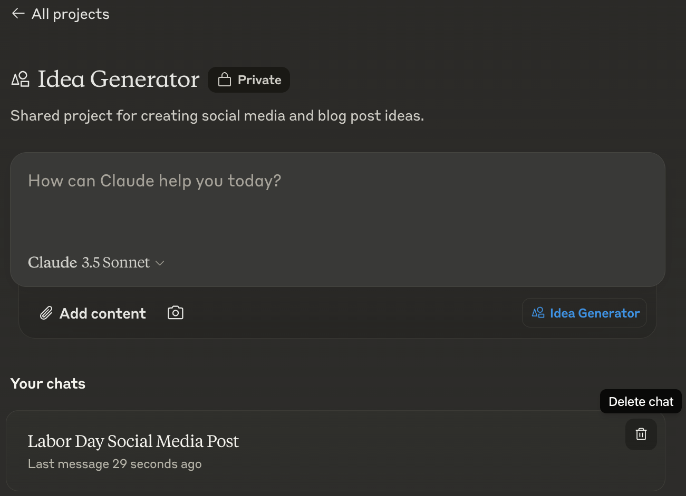This screenshot has height=496, width=686.
Task: Click the Private visibility badge
Action: pyautogui.click(x=249, y=80)
